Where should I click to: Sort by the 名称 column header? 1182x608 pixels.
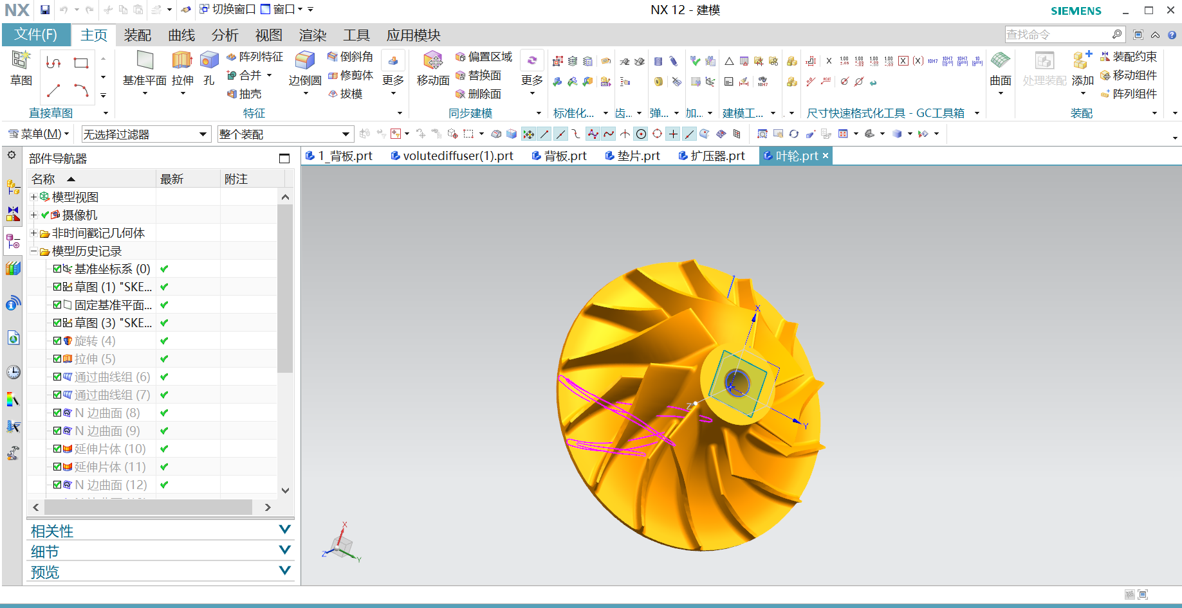tap(91, 179)
